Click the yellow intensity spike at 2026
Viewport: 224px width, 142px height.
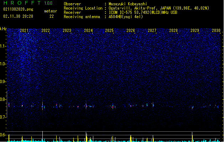131,138
